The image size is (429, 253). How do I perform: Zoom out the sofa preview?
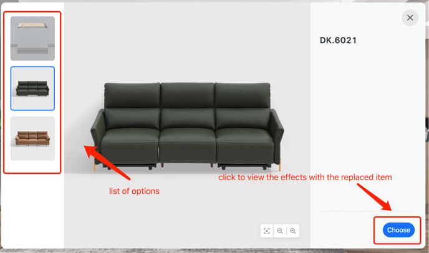pyautogui.click(x=279, y=231)
